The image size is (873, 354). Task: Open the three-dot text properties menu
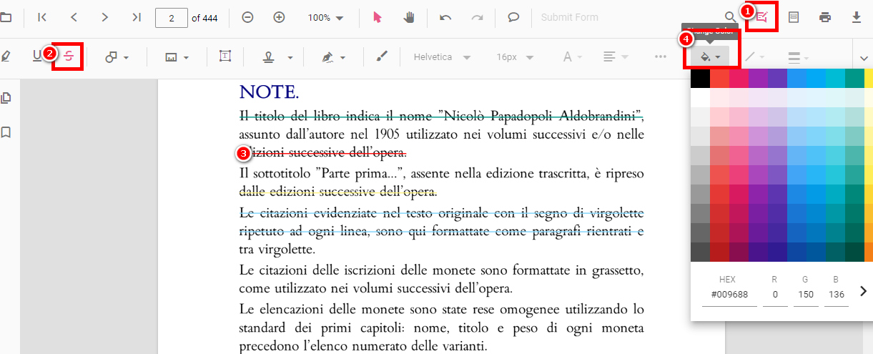pyautogui.click(x=661, y=56)
